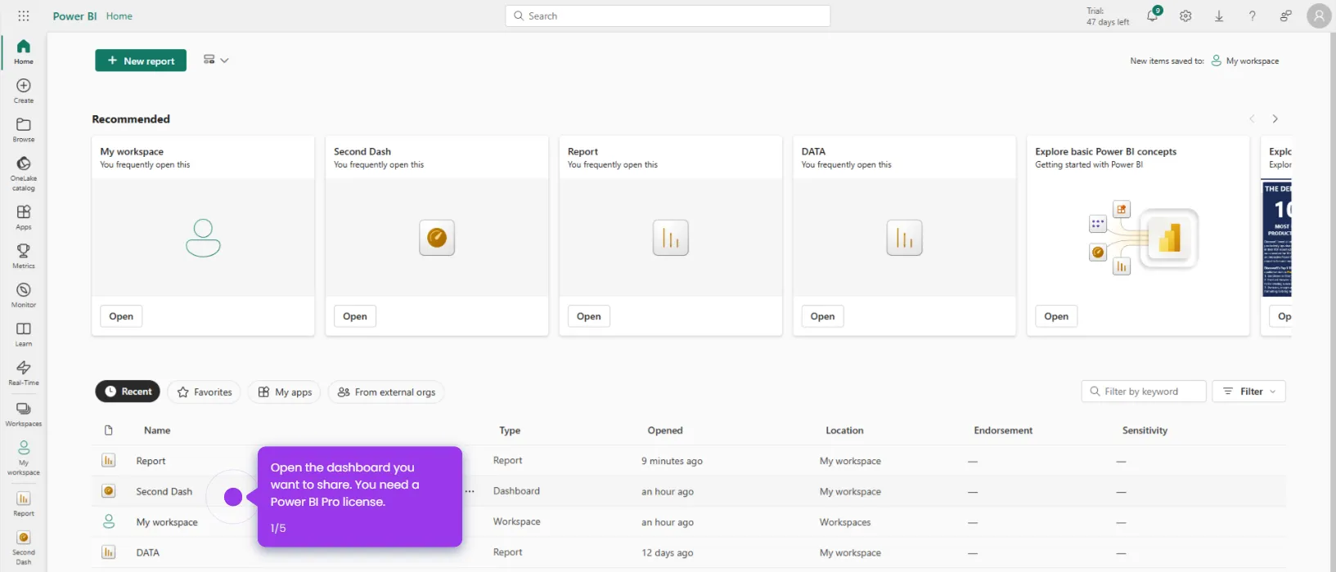The image size is (1336, 572).
Task: Open the notifications bell
Action: pyautogui.click(x=1153, y=16)
